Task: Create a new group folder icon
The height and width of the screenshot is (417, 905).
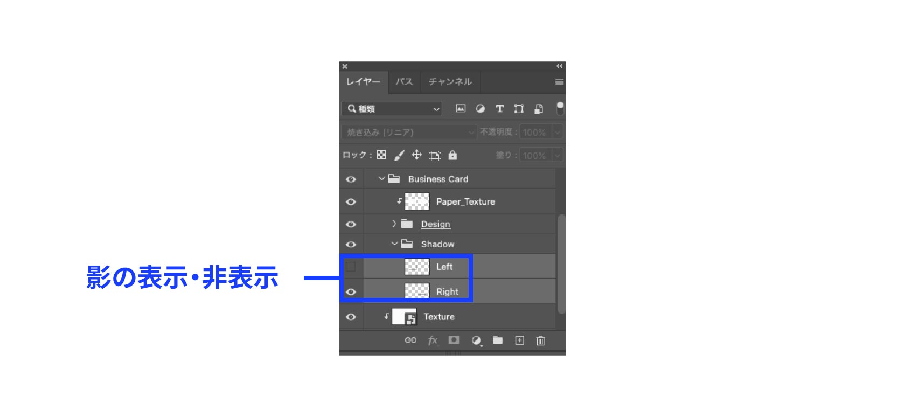Action: (498, 340)
